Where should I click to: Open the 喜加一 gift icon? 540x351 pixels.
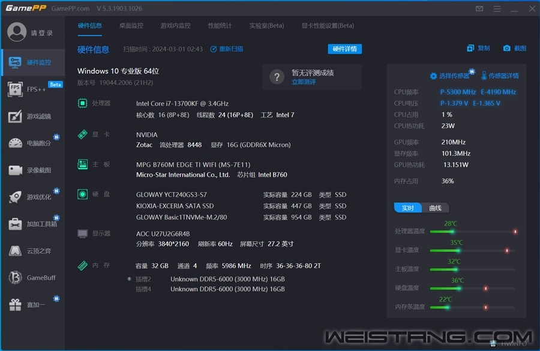(15, 304)
